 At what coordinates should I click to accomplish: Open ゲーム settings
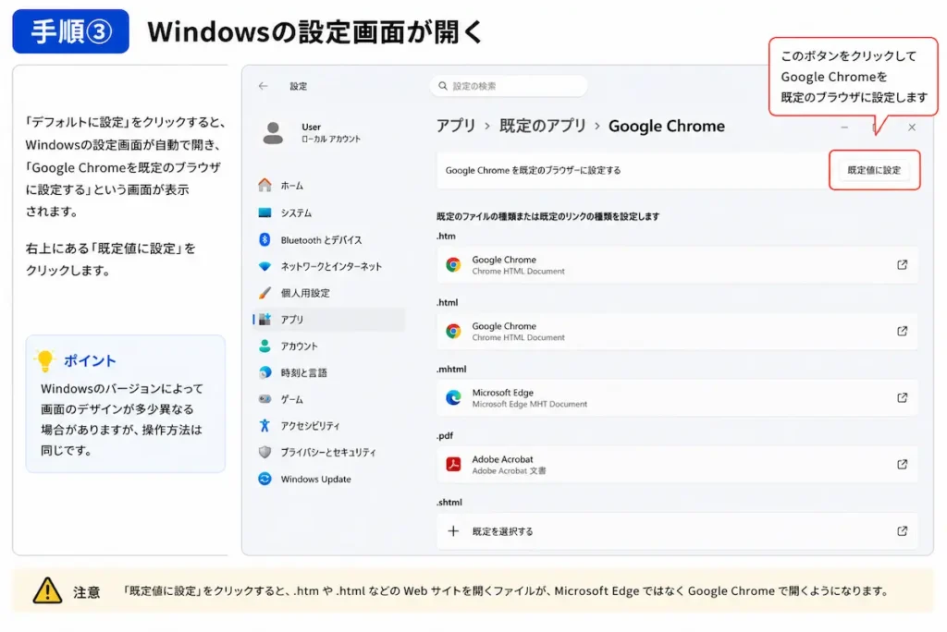coord(328,399)
